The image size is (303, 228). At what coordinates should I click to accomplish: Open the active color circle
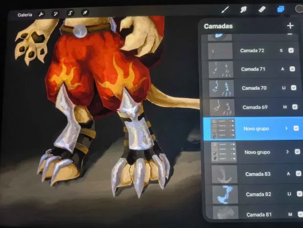(x=299, y=9)
